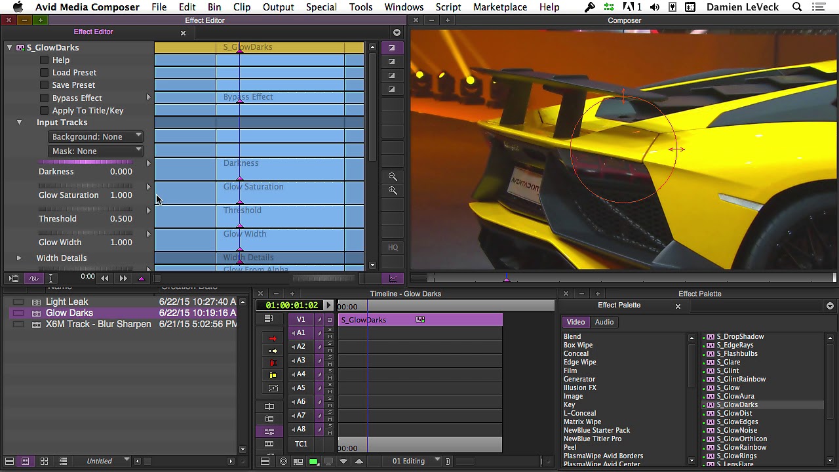Open the Bin menu

tap(214, 7)
